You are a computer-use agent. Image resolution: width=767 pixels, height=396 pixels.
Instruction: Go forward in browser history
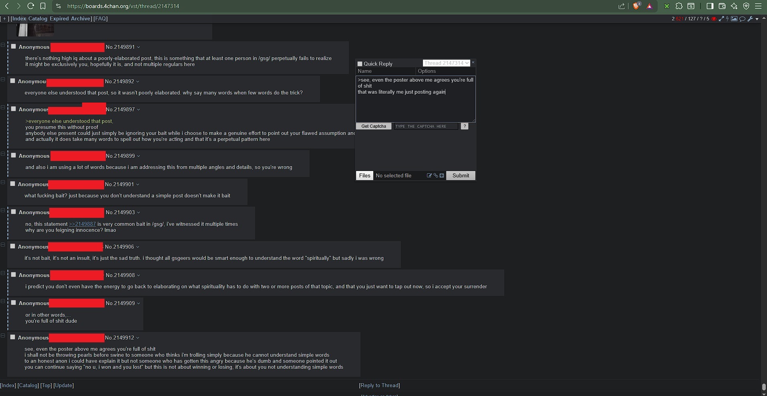(18, 6)
